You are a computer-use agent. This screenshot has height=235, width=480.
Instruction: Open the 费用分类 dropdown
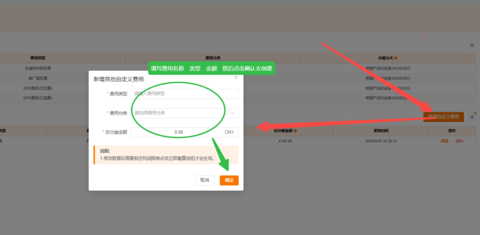(184, 113)
